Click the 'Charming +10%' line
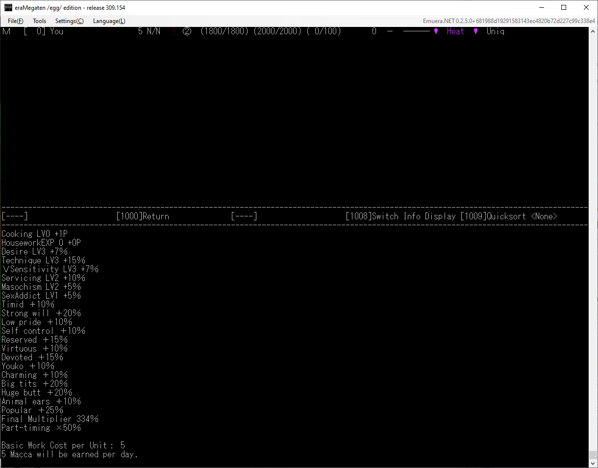The height and width of the screenshot is (468, 598). [34, 375]
